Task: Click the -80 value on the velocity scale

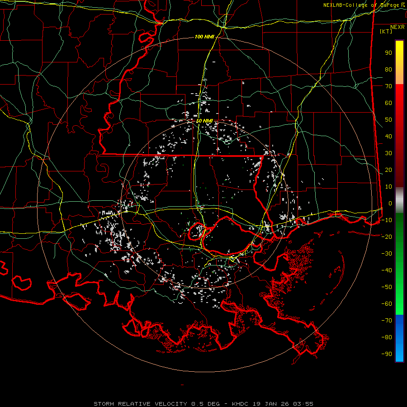Action: tap(387, 337)
